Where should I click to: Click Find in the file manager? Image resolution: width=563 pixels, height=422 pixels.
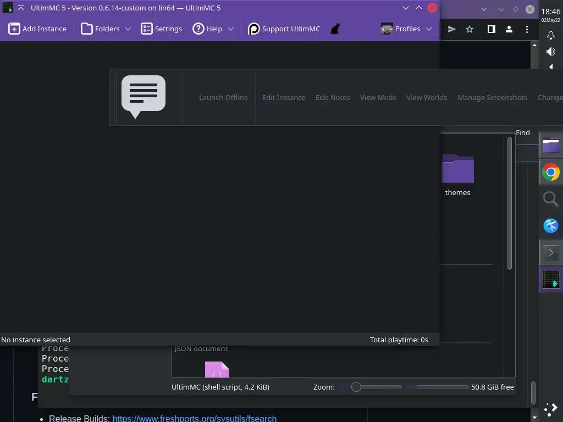click(523, 133)
